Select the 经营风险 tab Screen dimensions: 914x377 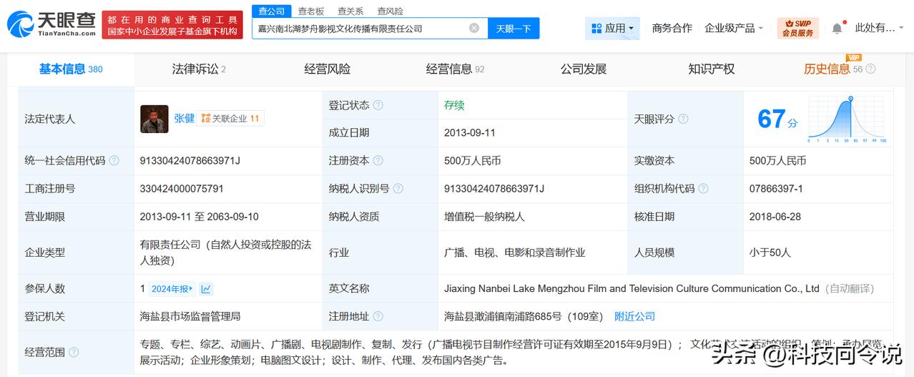[327, 69]
